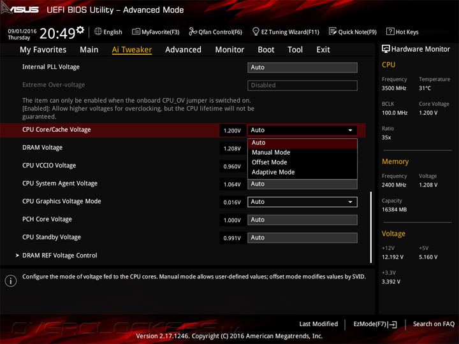Click the settings list scrollbar

tap(371, 227)
